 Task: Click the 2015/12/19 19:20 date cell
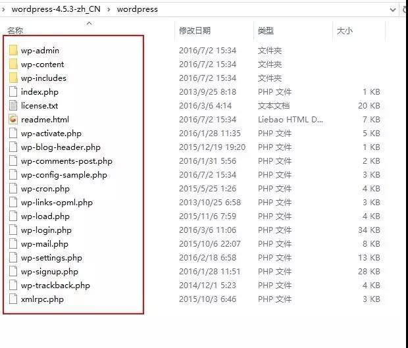tap(212, 147)
